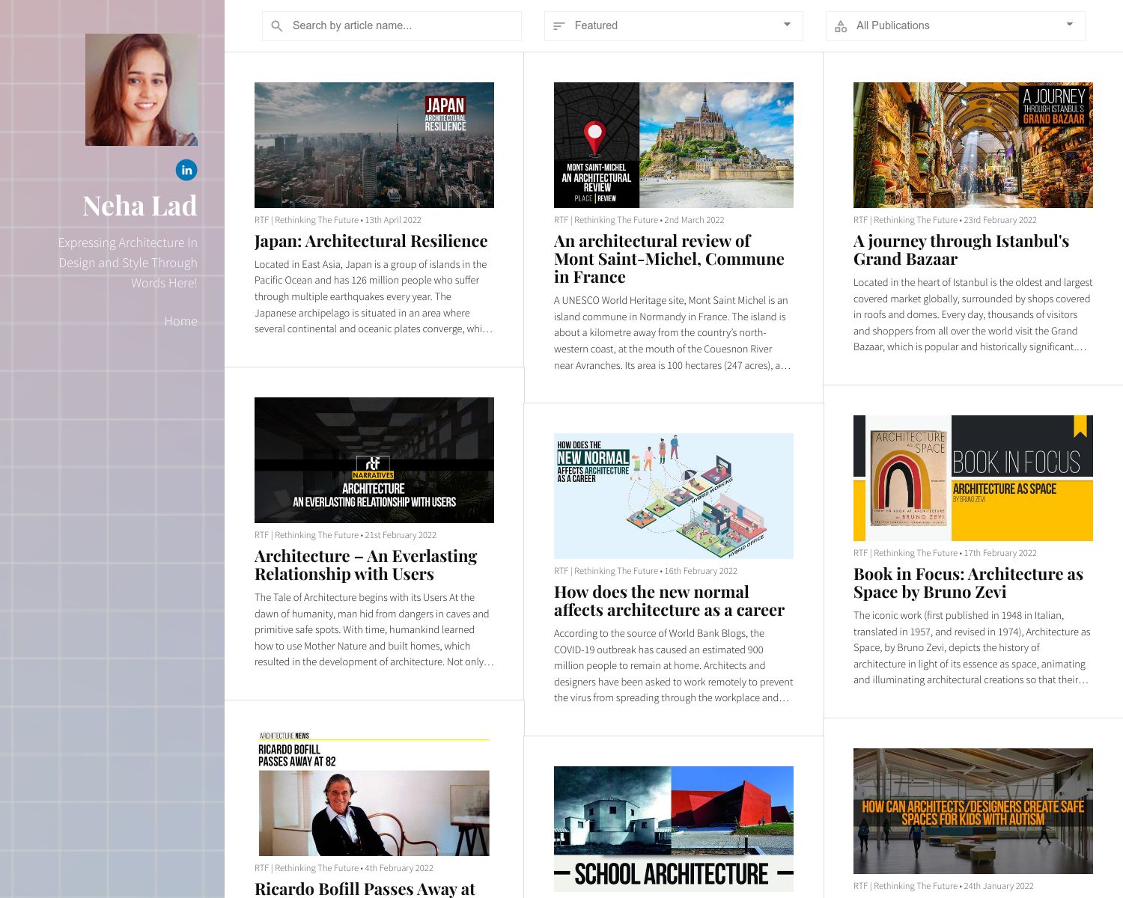Click the publications shapes icon
1123x898 pixels.
(841, 26)
